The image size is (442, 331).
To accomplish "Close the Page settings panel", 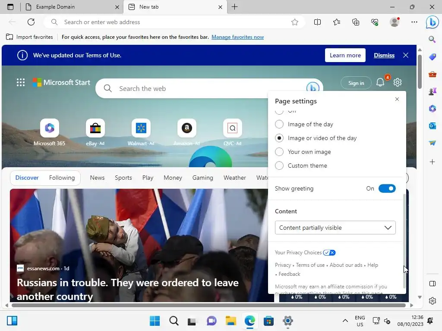I will pyautogui.click(x=397, y=99).
